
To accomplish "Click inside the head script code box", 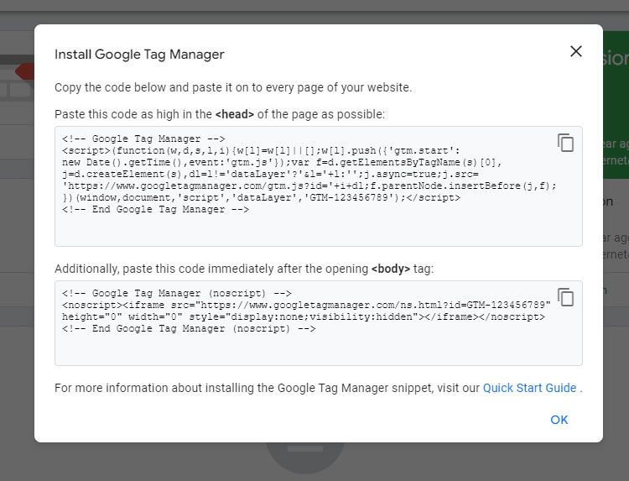I will point(319,186).
